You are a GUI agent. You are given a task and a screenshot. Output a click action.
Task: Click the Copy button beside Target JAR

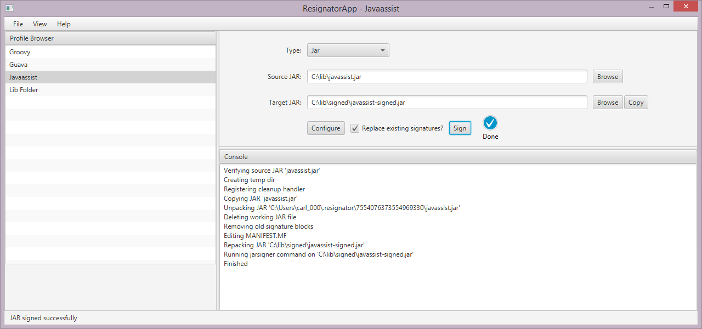click(x=636, y=103)
